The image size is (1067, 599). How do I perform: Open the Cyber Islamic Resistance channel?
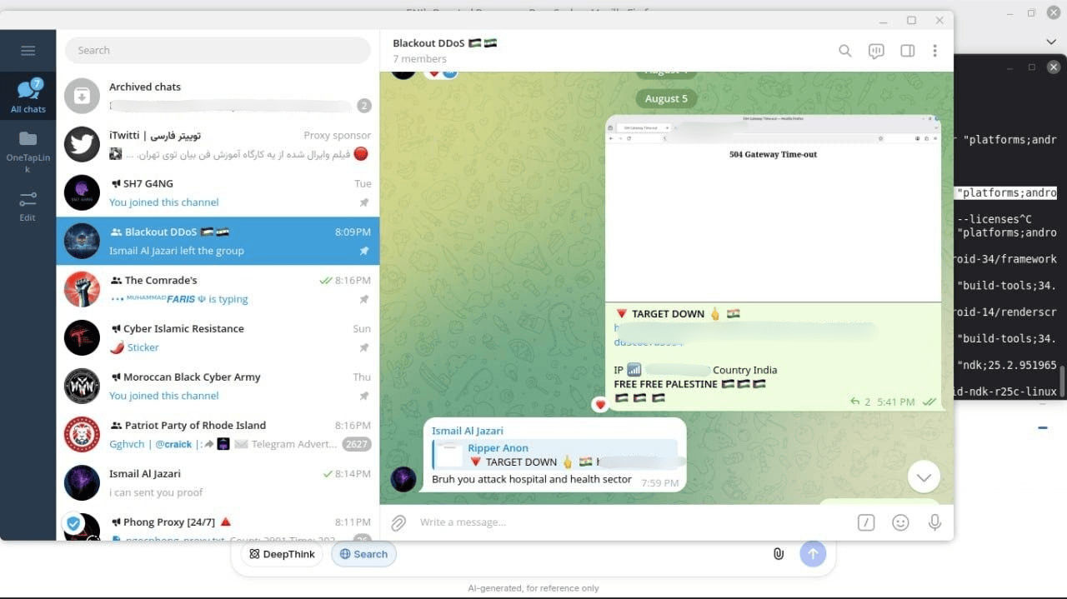218,337
